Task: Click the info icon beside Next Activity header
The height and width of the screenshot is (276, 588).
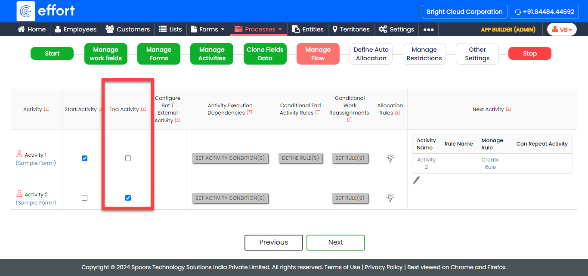Action: click(508, 109)
